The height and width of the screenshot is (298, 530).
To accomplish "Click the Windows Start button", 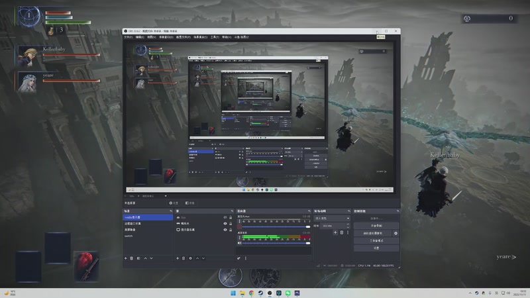I will pos(233,293).
